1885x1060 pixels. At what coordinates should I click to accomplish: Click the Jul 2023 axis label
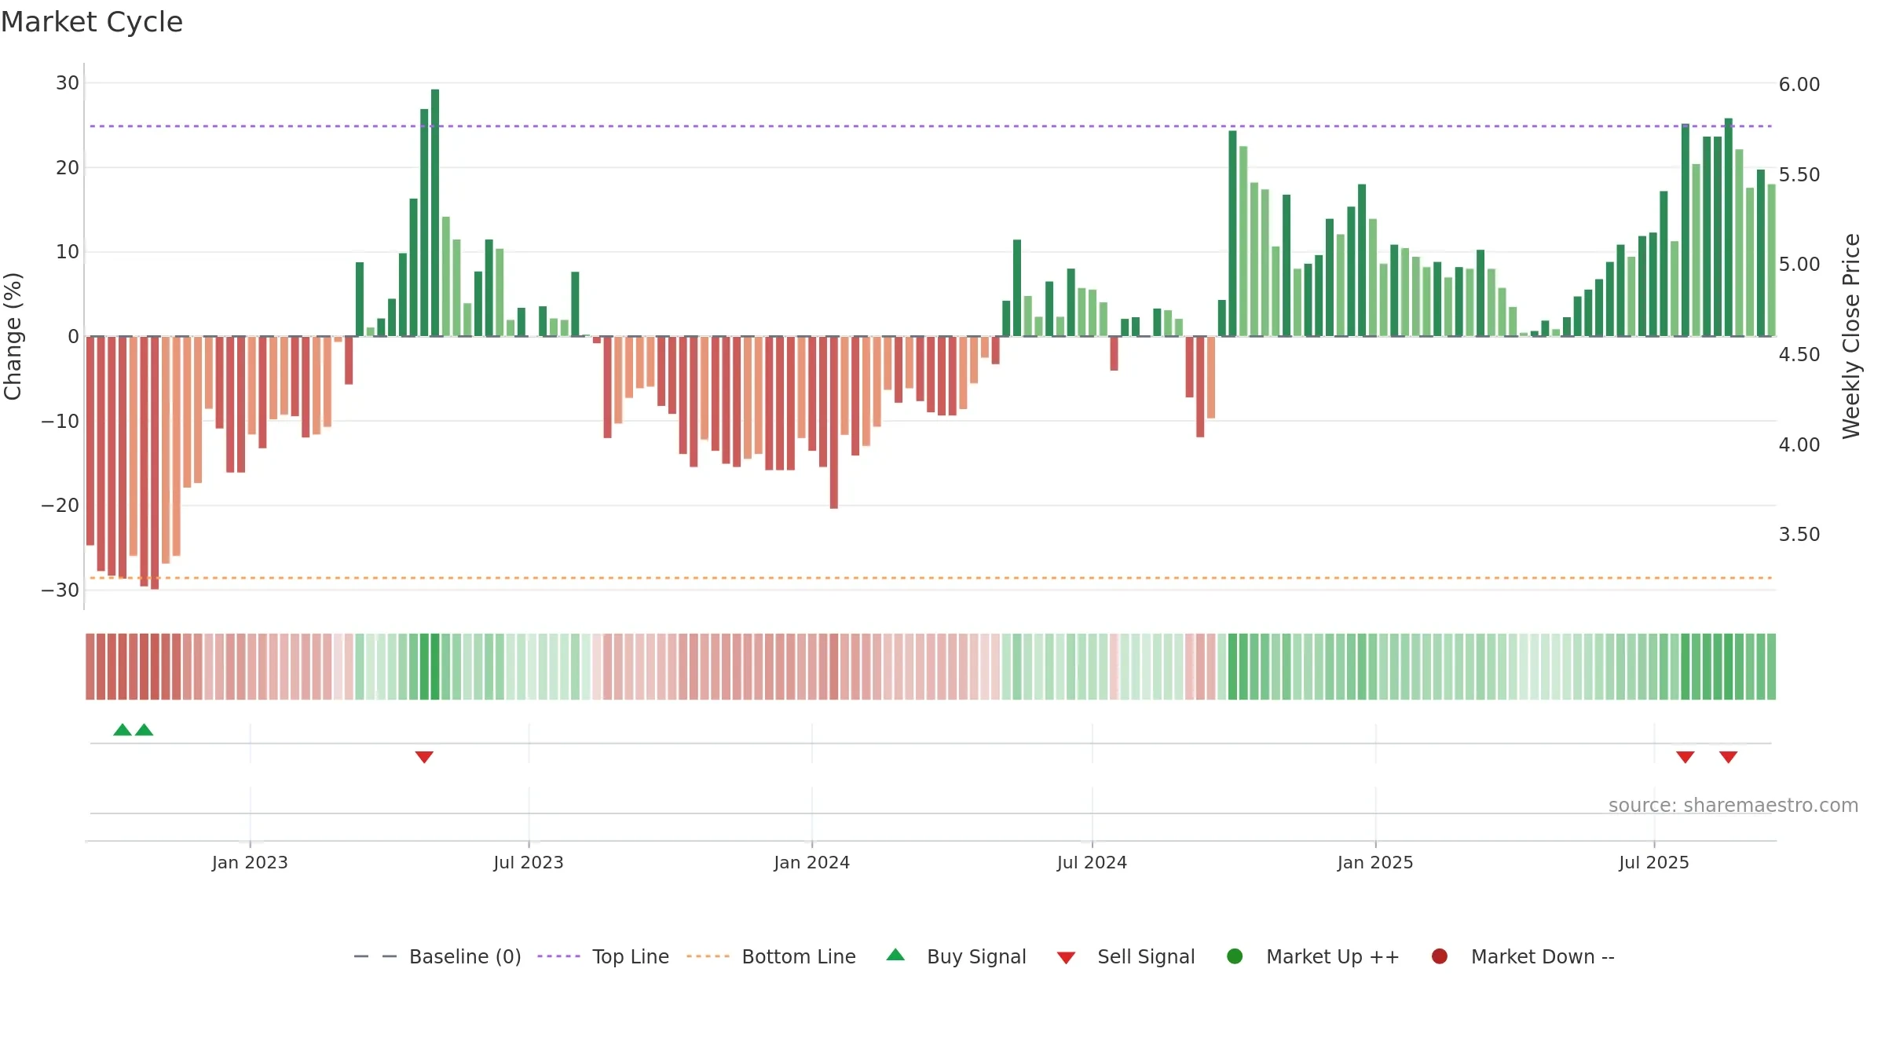(529, 862)
